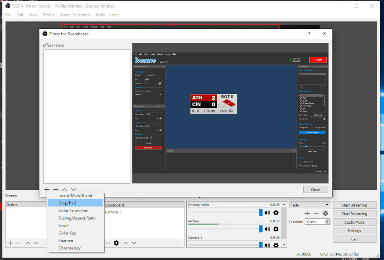384x260 pixels.
Task: Choose Image Mask/Blend filter
Action: tap(75, 195)
